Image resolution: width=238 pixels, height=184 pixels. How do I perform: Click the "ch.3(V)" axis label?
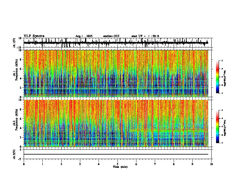point(14,154)
